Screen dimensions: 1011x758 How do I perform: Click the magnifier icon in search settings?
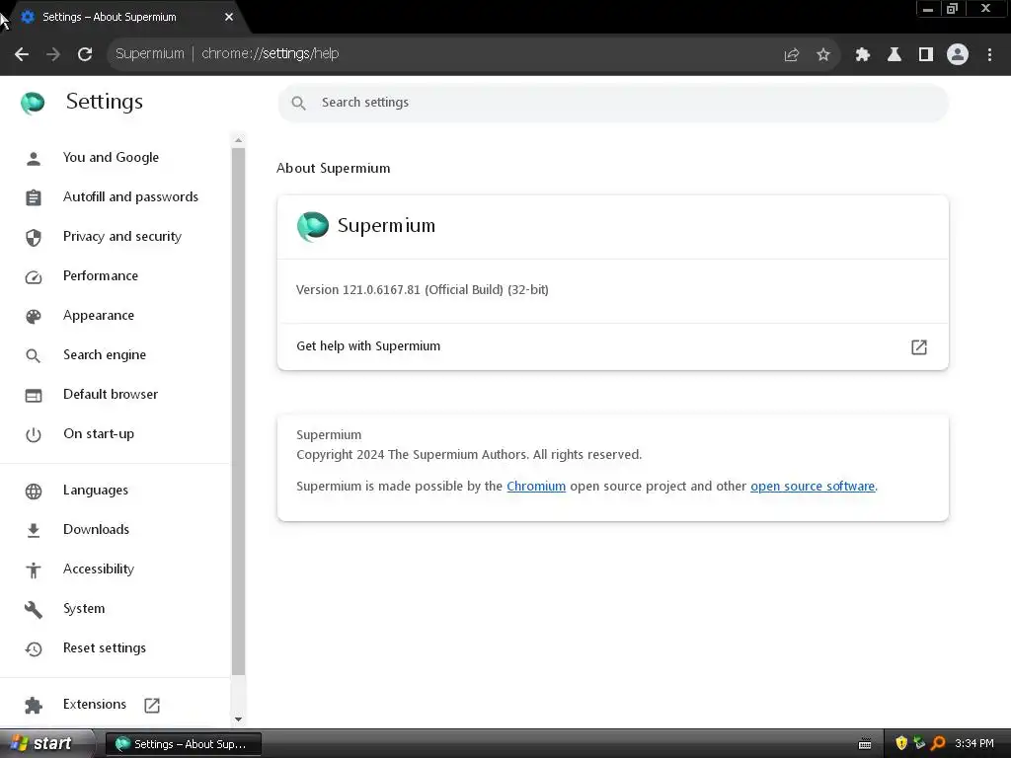[x=298, y=103]
